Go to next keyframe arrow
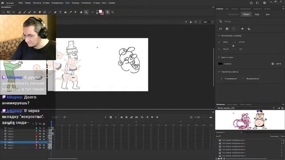 [116, 117]
